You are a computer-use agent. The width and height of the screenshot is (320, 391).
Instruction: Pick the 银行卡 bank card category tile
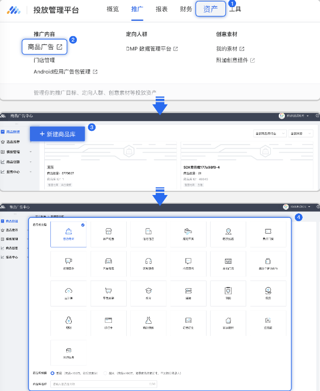pyautogui.click(x=108, y=323)
